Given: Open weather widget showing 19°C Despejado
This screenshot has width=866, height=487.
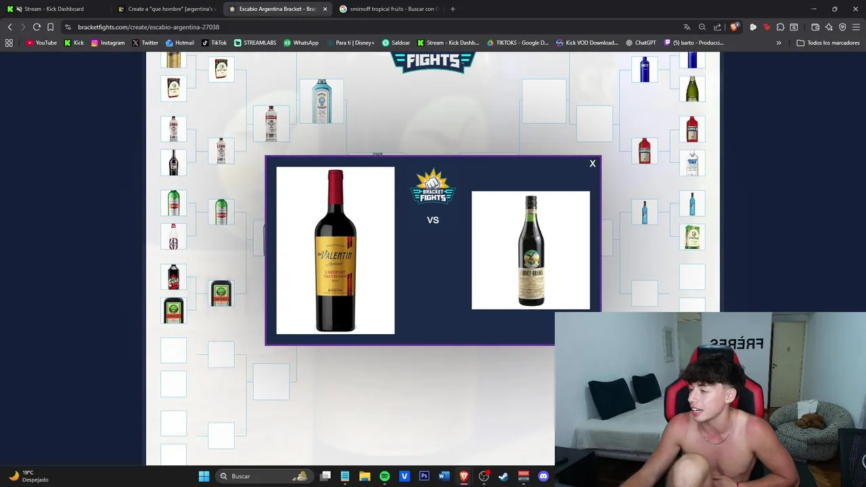Looking at the screenshot, I should point(28,476).
